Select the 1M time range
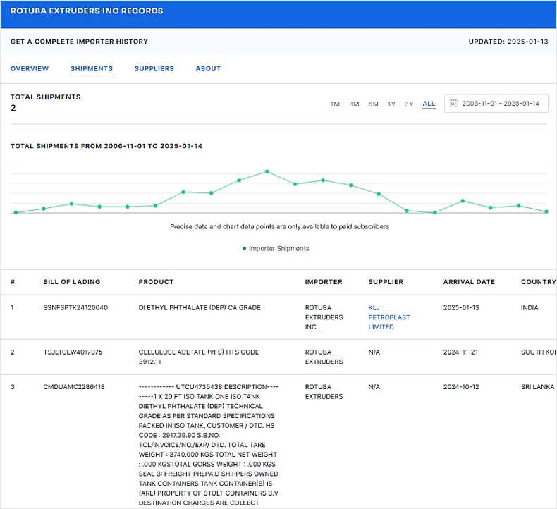 pyautogui.click(x=335, y=104)
